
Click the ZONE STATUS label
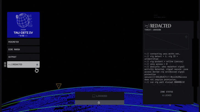click(166, 92)
